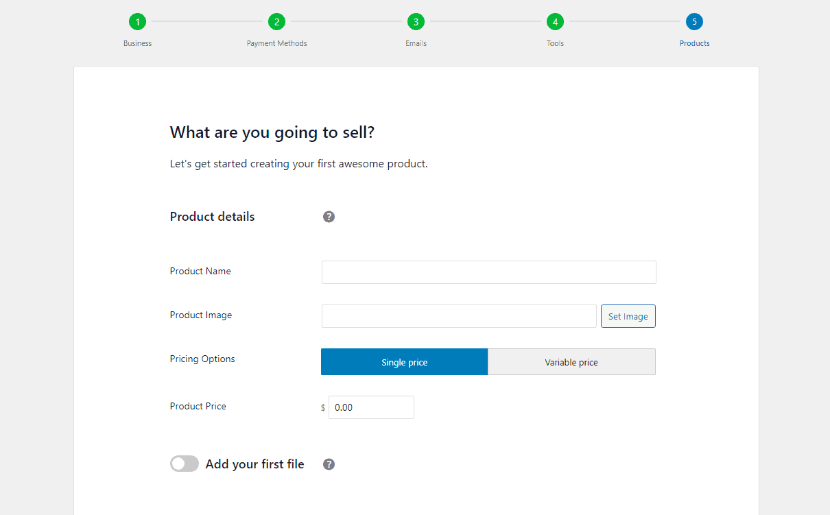This screenshot has height=515, width=830.
Task: Click the step 1 circle icon
Action: click(x=137, y=22)
